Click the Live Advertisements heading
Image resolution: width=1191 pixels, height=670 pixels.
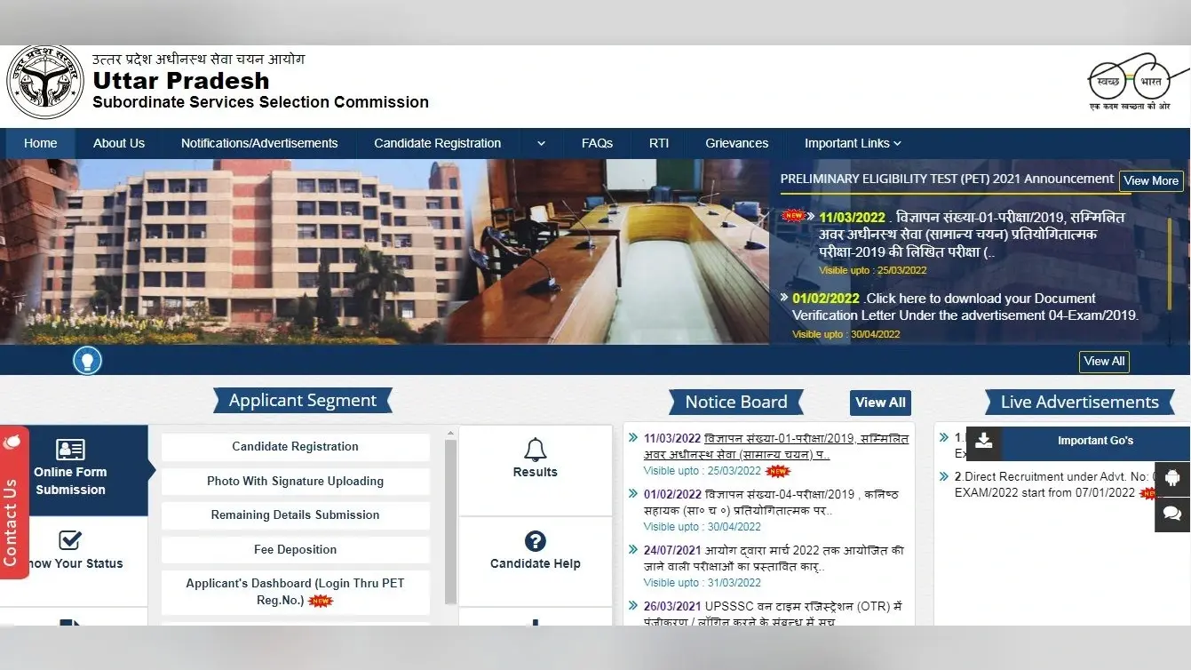click(1079, 403)
